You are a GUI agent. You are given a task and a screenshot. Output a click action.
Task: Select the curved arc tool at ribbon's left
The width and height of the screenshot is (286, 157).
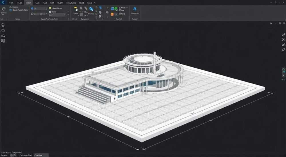click(3, 9)
